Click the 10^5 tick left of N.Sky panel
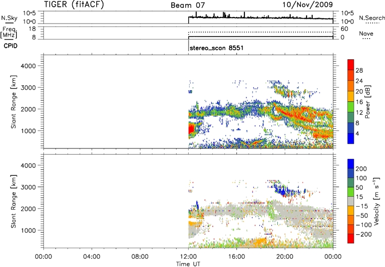Viewport: 385px width, 267px height. (x=29, y=13)
